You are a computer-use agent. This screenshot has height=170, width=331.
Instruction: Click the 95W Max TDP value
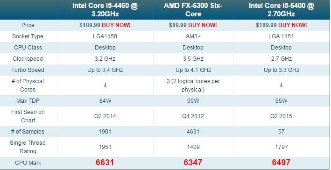coord(193,101)
